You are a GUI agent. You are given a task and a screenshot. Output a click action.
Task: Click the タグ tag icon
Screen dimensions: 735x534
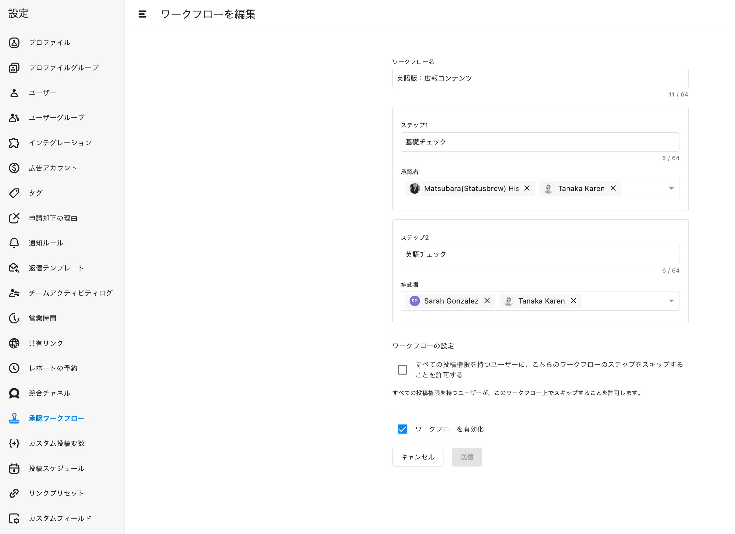point(14,193)
